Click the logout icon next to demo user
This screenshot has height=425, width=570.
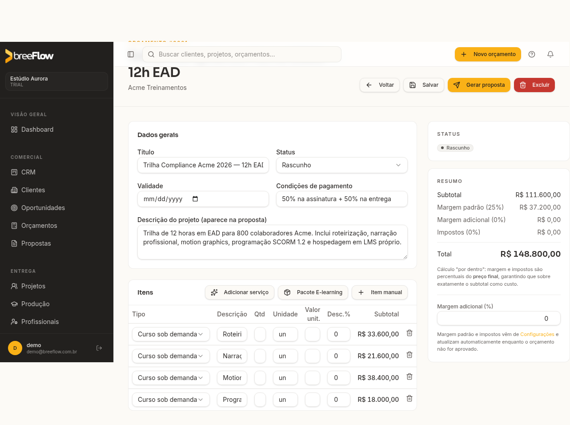pyautogui.click(x=99, y=348)
